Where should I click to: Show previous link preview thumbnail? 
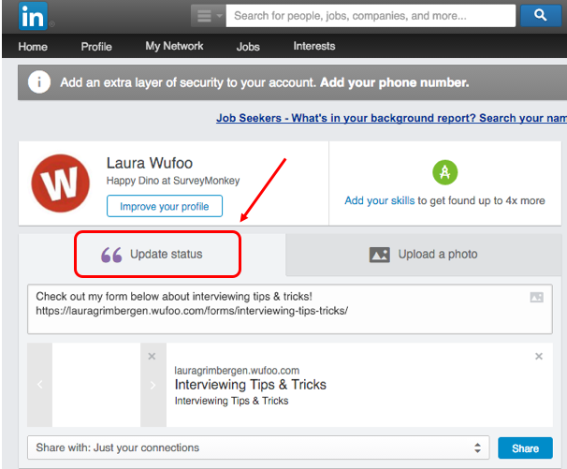click(x=40, y=385)
